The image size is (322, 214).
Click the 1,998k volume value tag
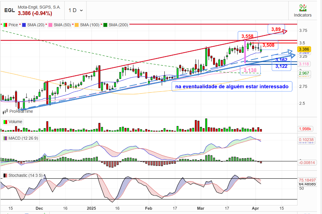305,129
